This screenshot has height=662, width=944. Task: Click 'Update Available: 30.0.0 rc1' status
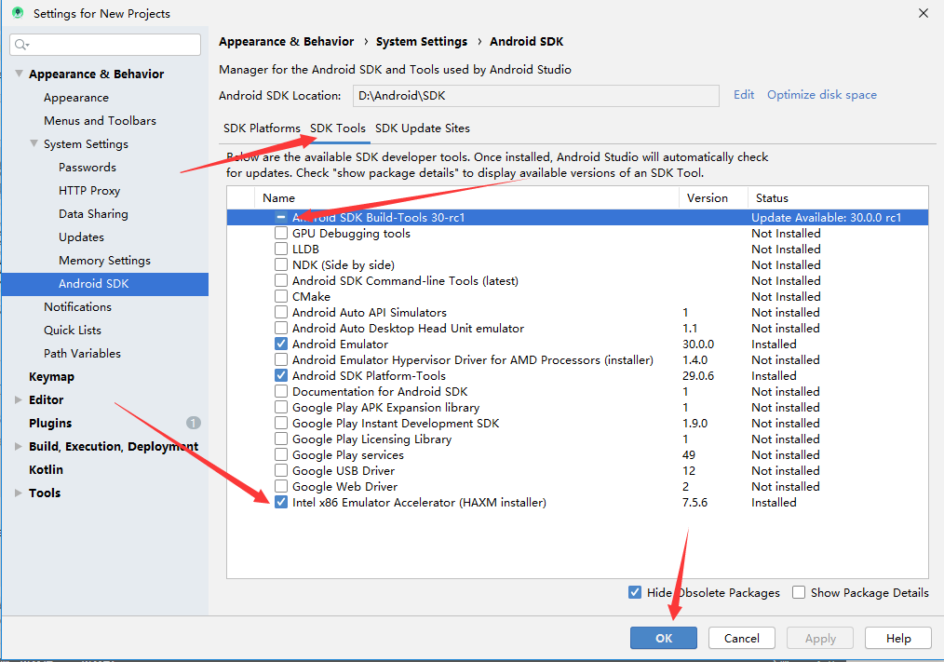826,218
